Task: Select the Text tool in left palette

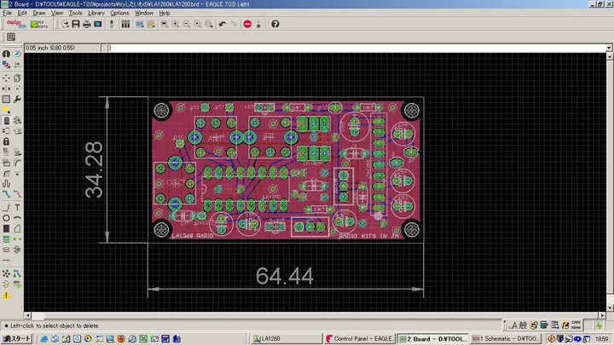Action: [19, 208]
